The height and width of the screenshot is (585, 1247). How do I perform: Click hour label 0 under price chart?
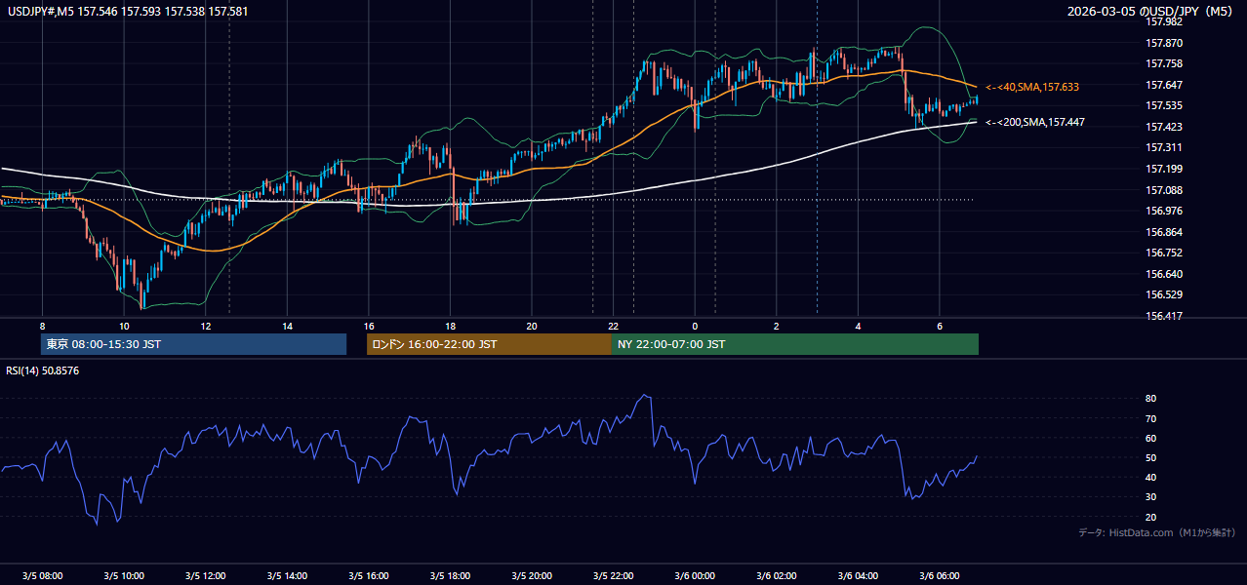[x=695, y=326]
